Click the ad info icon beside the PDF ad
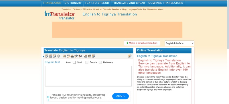 48,97
